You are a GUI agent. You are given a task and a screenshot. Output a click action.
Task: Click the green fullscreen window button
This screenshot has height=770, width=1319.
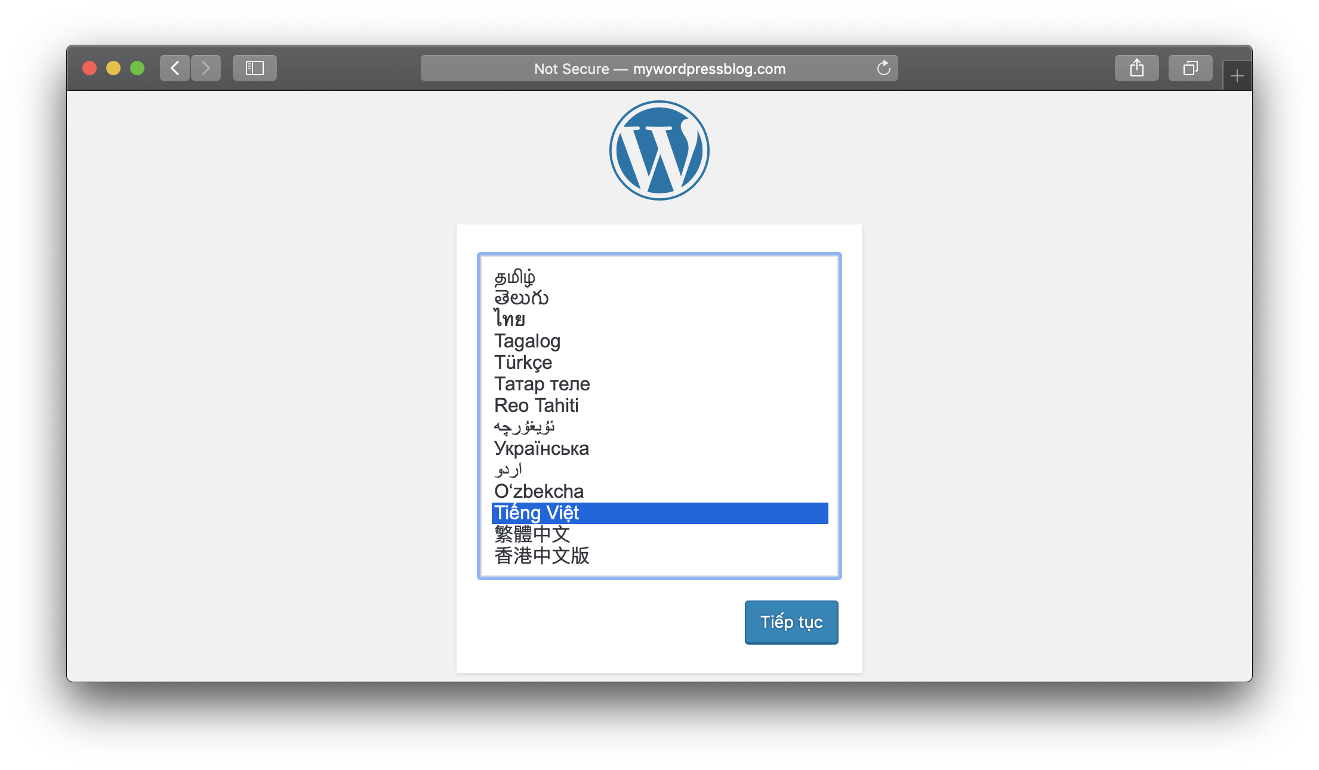[x=137, y=68]
